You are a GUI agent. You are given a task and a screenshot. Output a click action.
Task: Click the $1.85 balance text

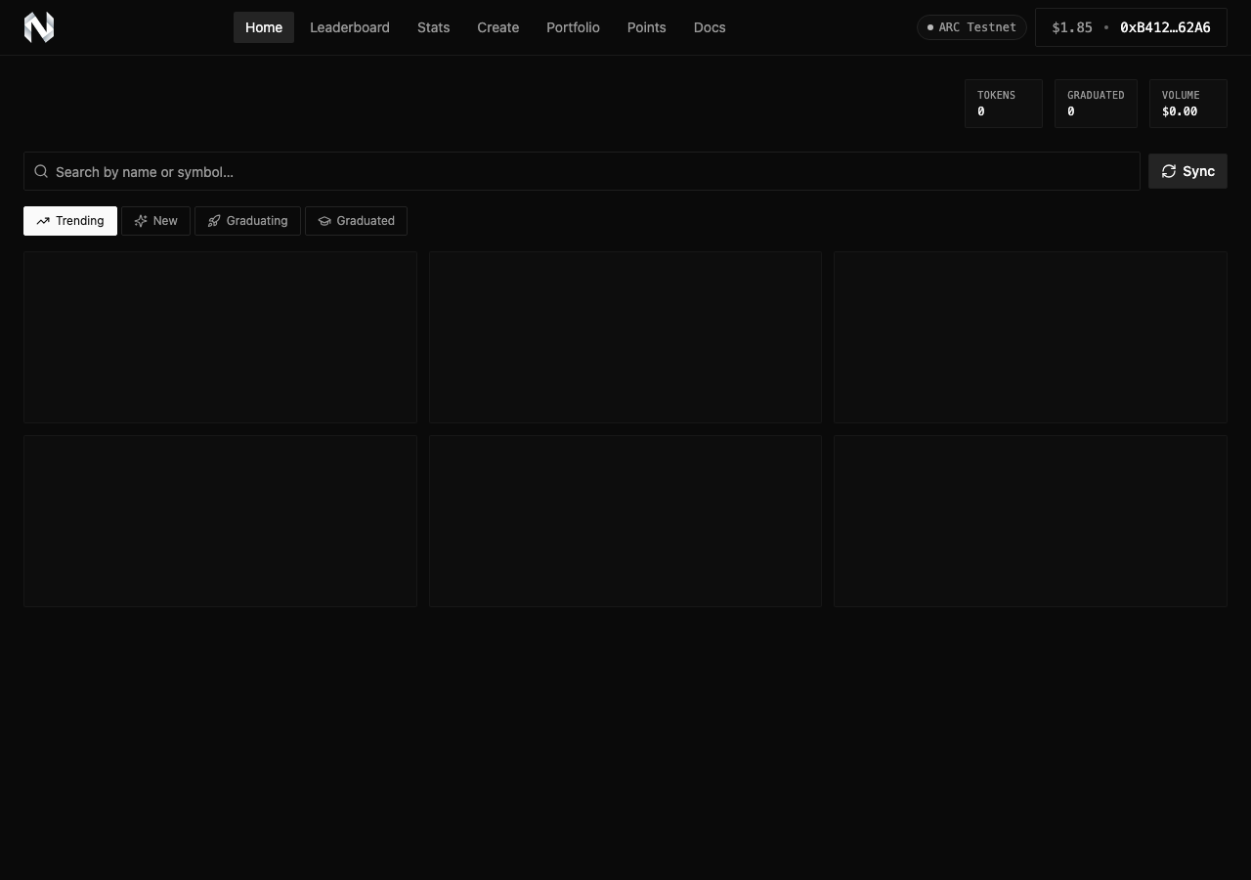(x=1072, y=27)
